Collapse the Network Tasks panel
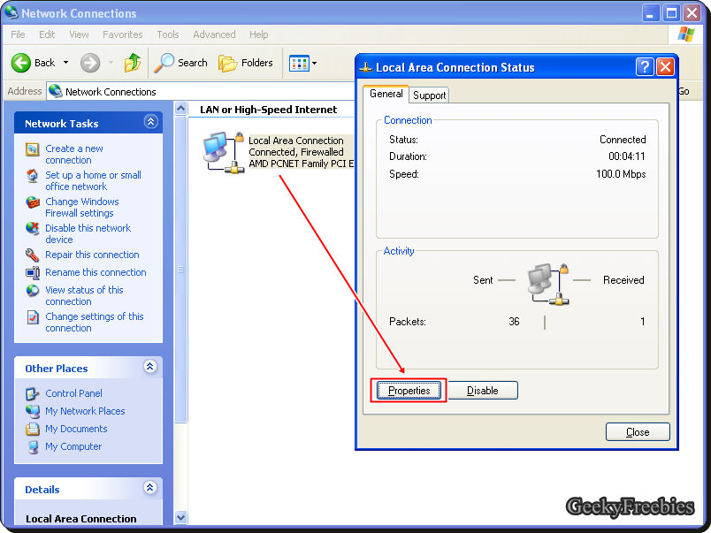Image resolution: width=711 pixels, height=533 pixels. (150, 121)
